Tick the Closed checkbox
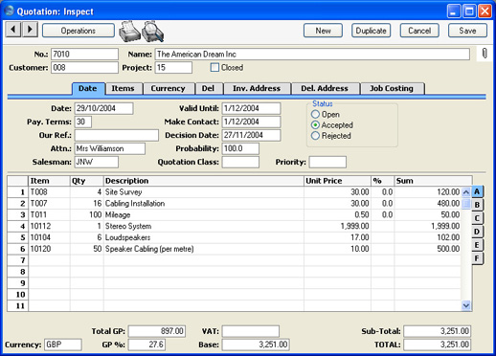 [x=214, y=67]
